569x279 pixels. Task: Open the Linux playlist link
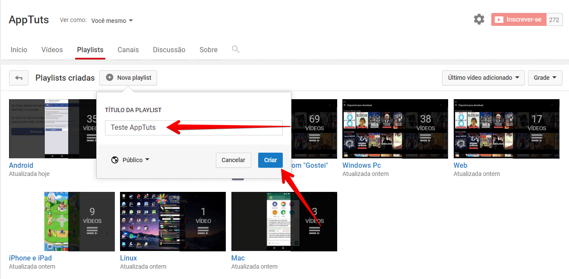(128, 258)
